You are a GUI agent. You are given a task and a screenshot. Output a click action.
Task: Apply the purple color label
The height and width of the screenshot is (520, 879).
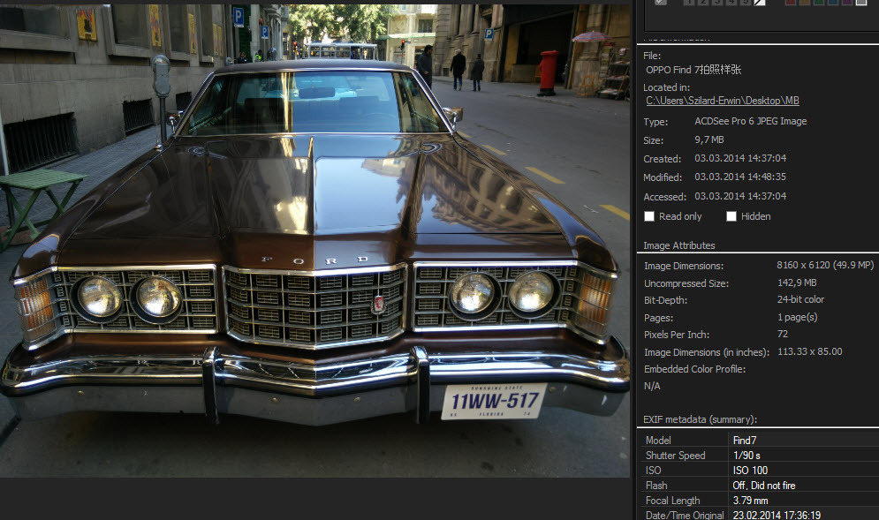(847, 3)
